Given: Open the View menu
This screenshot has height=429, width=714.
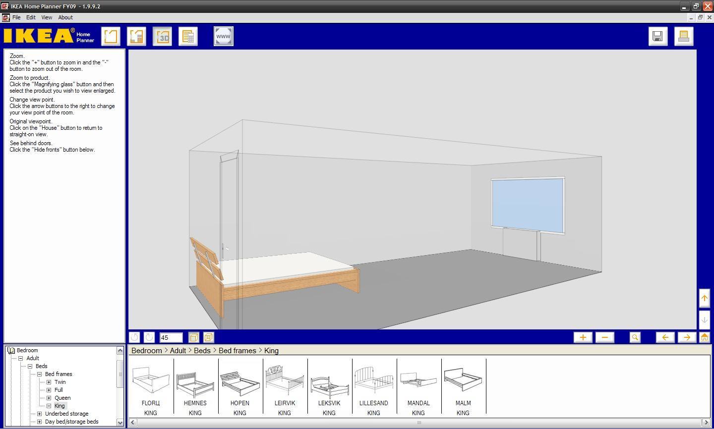Looking at the screenshot, I should tap(46, 17).
